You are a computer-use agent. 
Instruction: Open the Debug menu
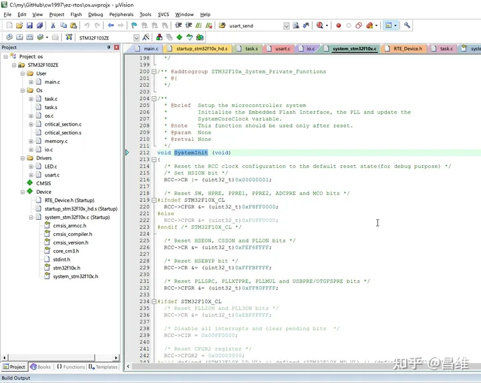(96, 15)
